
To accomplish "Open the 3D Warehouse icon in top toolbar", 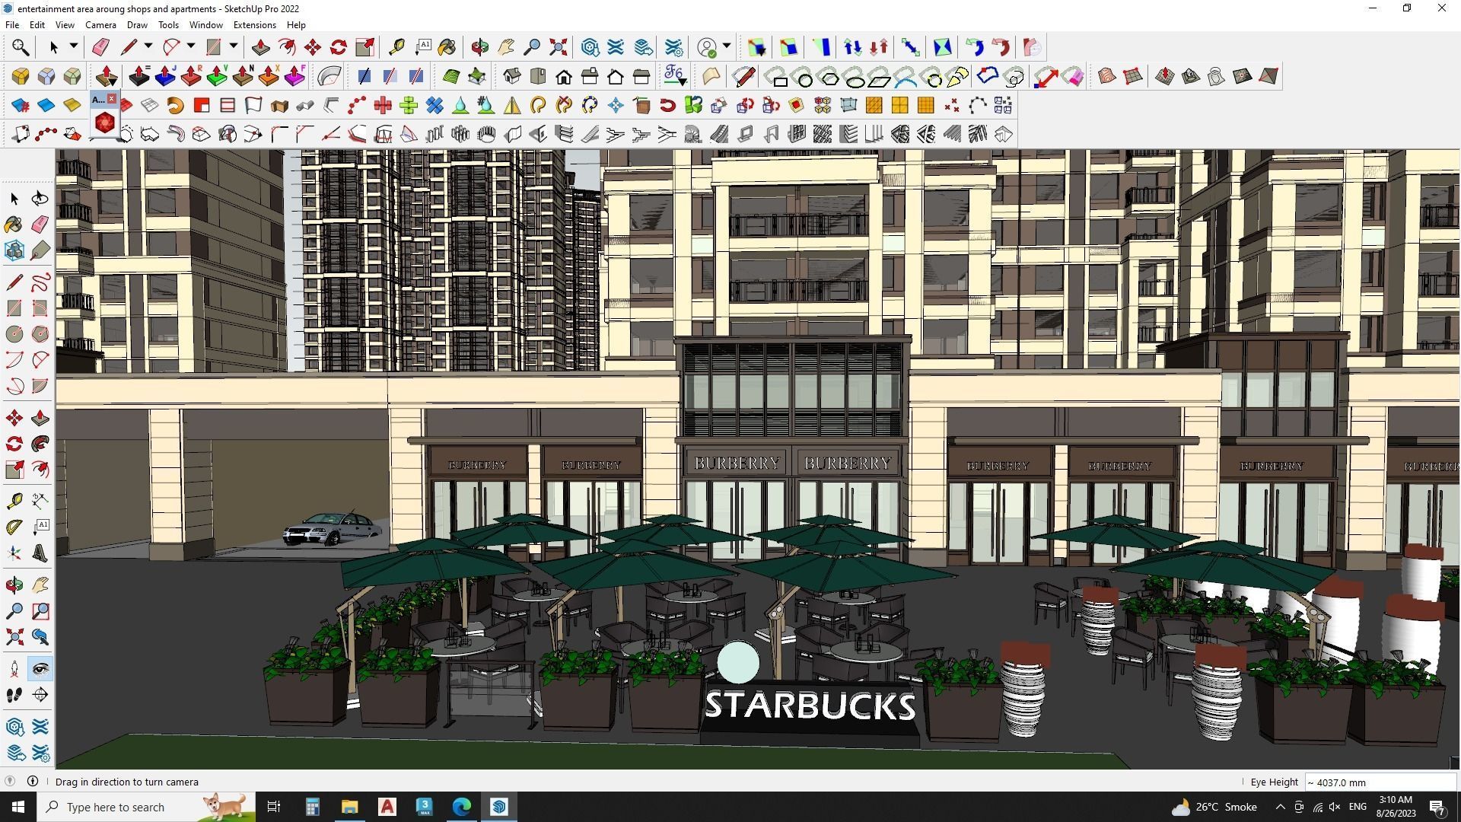I will click(590, 47).
